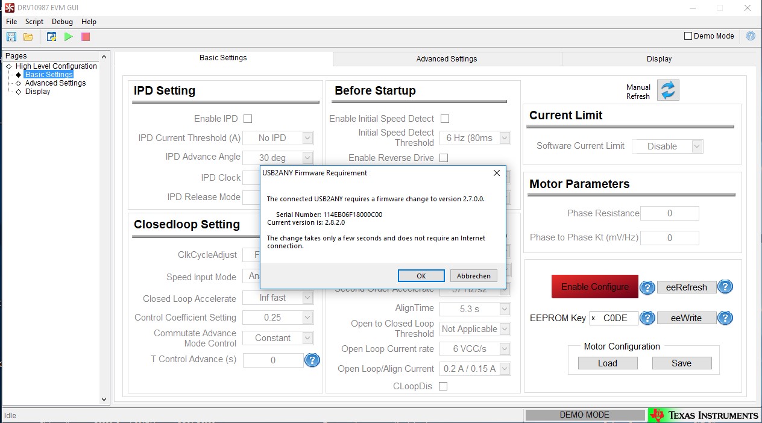Image resolution: width=762 pixels, height=423 pixels.
Task: Click Load under Motor Configuration
Action: [x=608, y=363]
